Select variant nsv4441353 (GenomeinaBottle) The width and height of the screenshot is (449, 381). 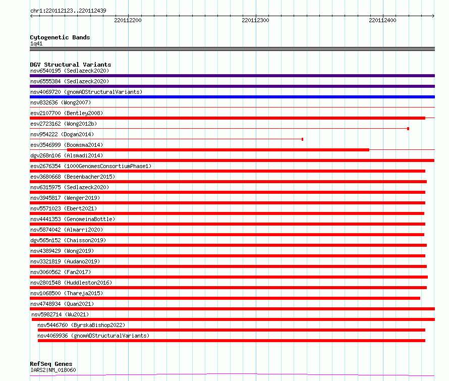tap(73, 219)
